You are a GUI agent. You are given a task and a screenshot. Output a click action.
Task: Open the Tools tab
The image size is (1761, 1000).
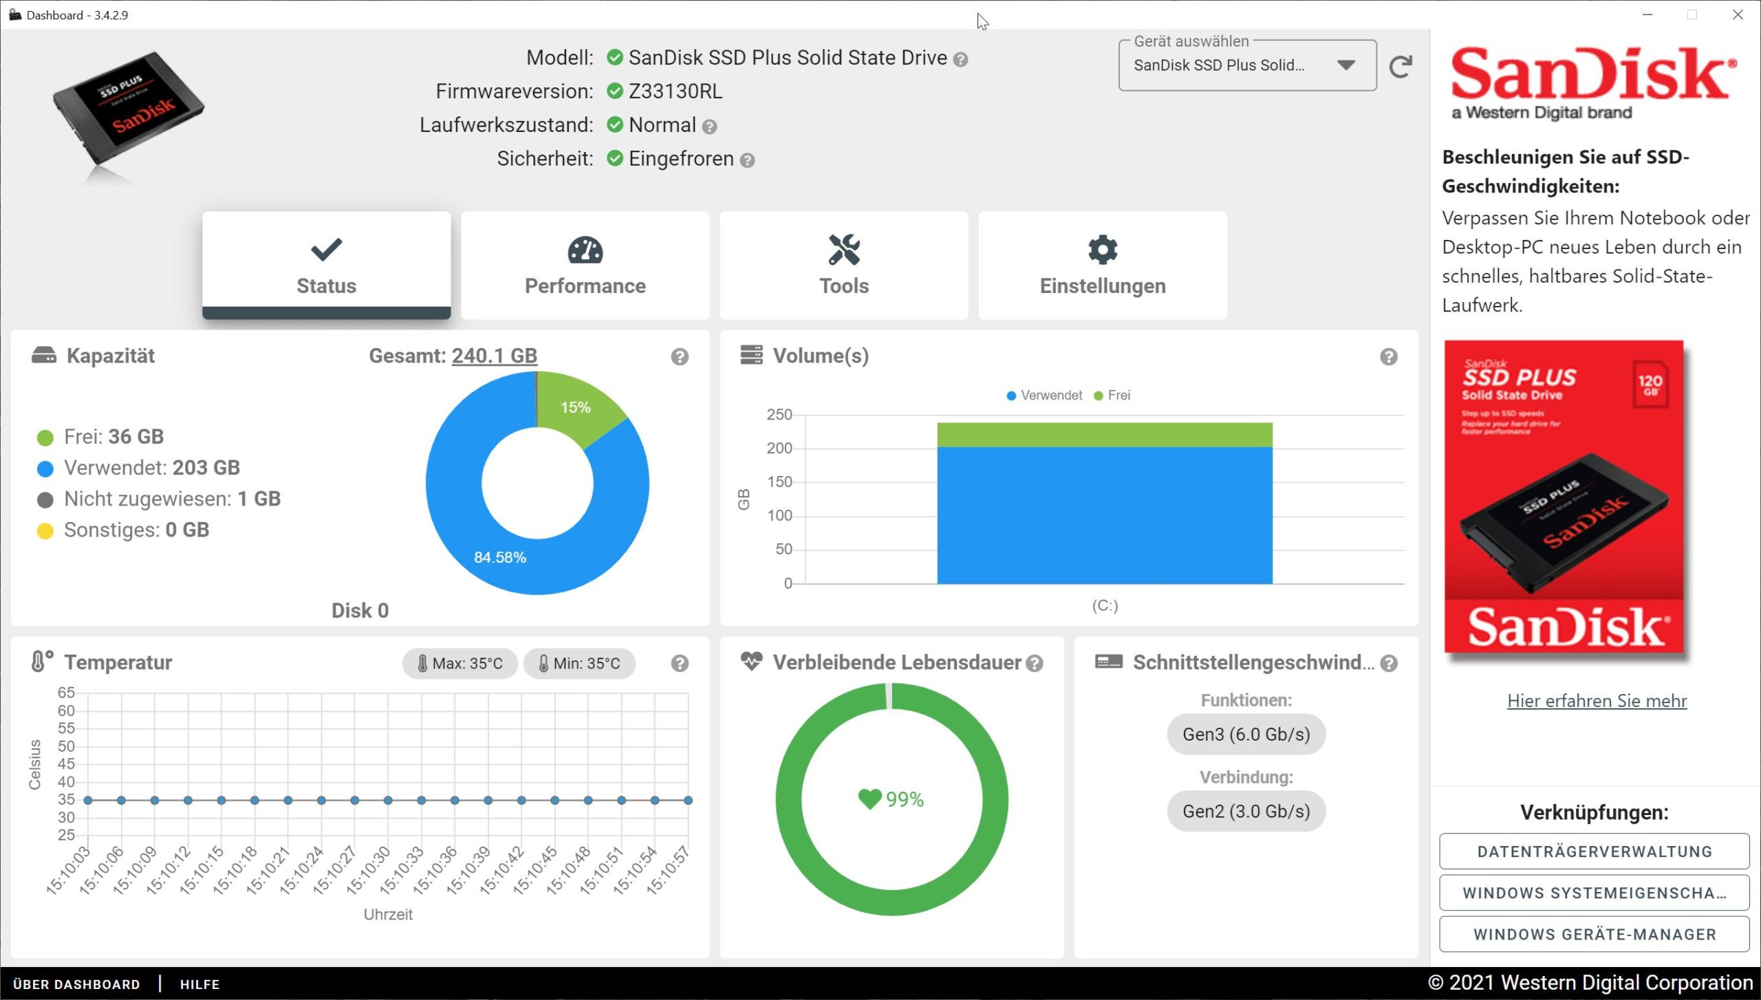pyautogui.click(x=844, y=265)
